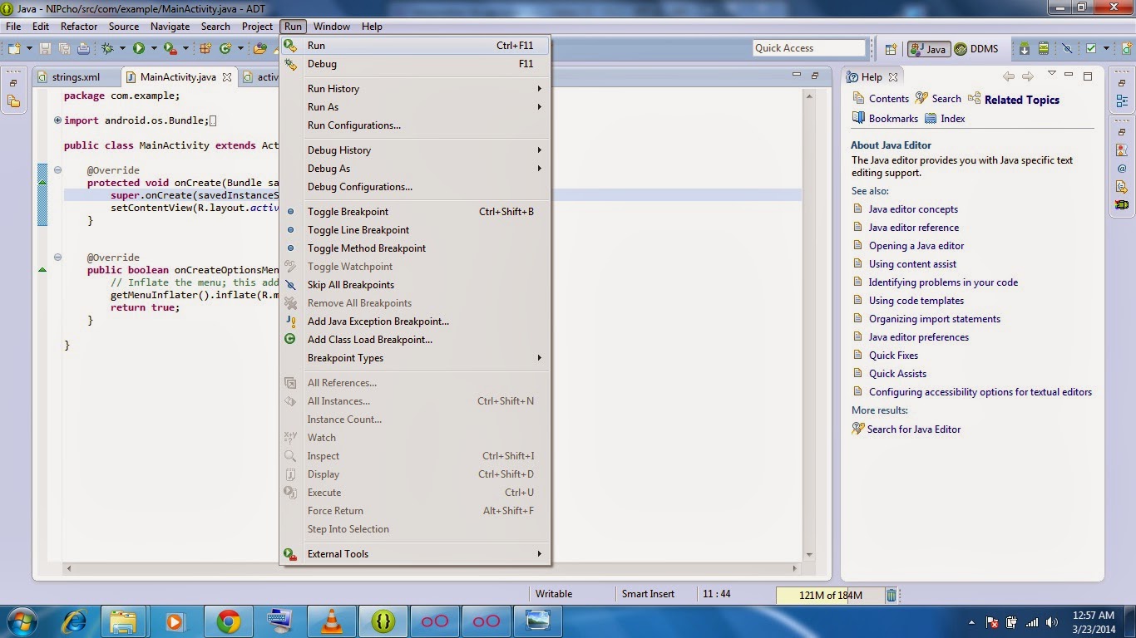
Task: Open Run Configurations...
Action: coord(415,125)
